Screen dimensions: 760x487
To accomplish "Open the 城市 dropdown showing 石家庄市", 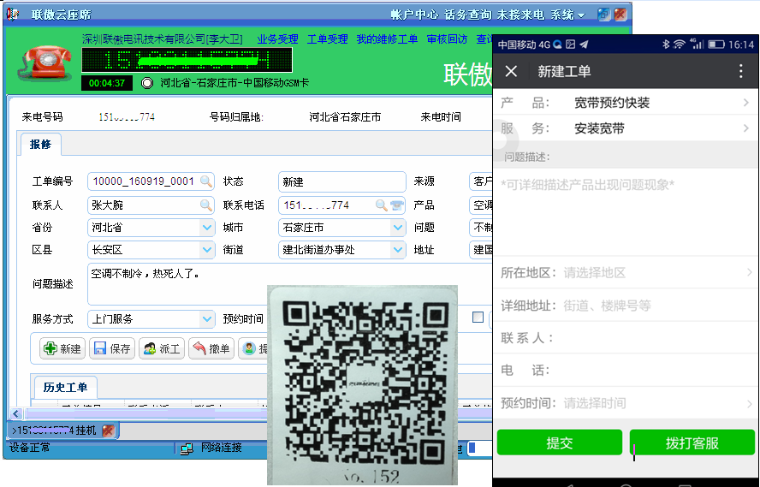I will pyautogui.click(x=397, y=228).
